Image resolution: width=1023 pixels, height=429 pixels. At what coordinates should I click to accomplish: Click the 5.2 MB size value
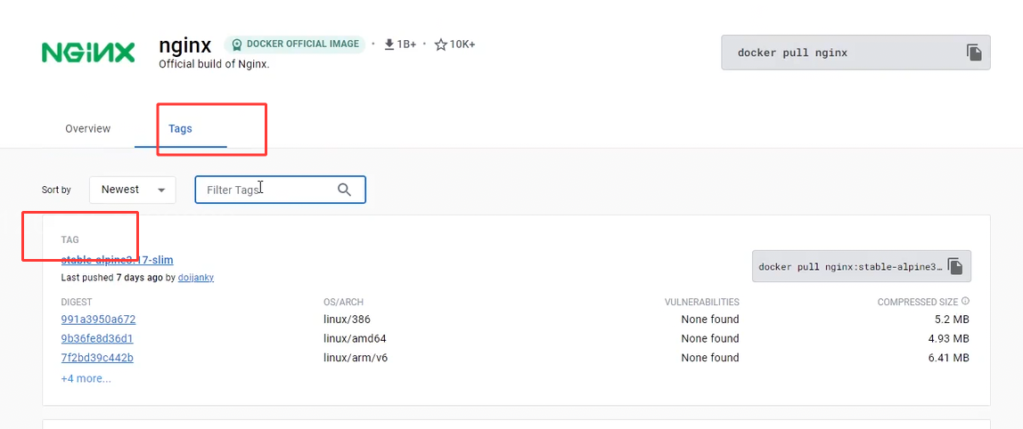pyautogui.click(x=951, y=320)
